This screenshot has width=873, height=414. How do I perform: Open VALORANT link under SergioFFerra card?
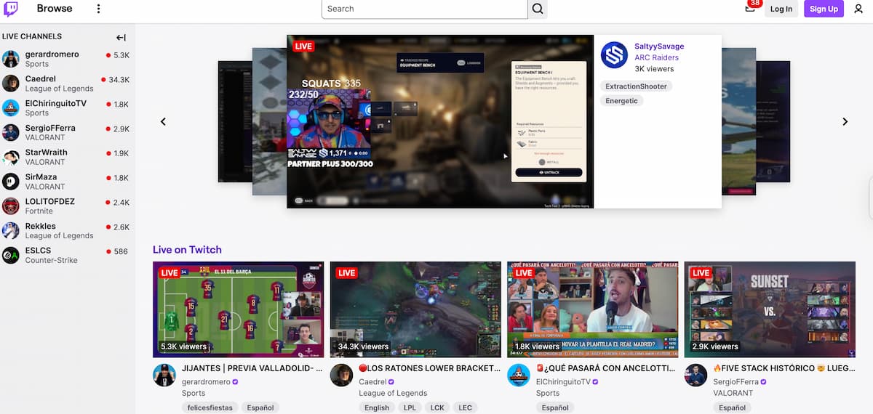[x=733, y=393]
